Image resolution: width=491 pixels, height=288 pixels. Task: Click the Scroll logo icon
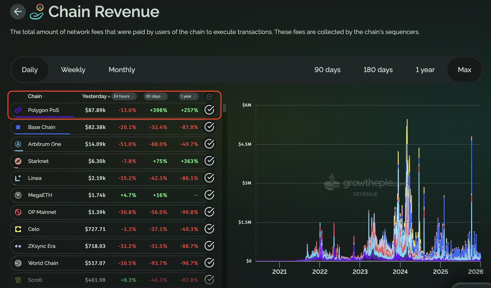point(18,280)
